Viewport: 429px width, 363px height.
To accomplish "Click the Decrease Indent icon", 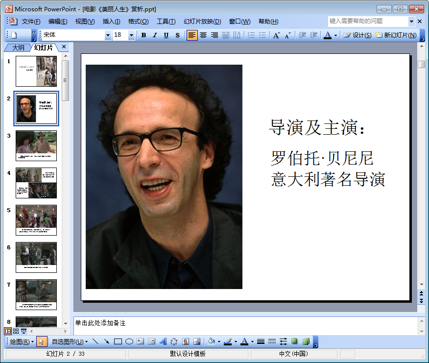I will (302, 35).
